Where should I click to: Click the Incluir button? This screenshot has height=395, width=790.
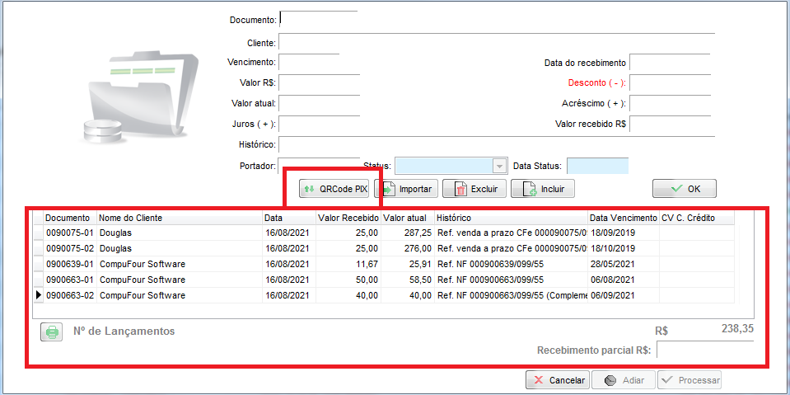point(542,189)
